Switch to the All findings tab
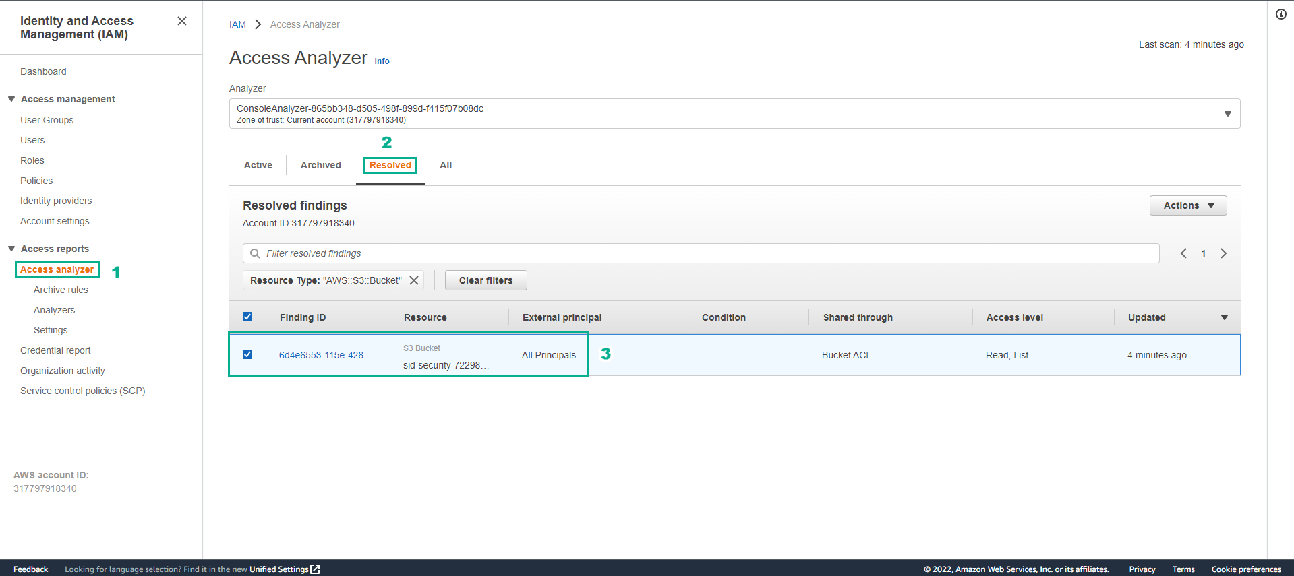The width and height of the screenshot is (1294, 576). [x=446, y=165]
